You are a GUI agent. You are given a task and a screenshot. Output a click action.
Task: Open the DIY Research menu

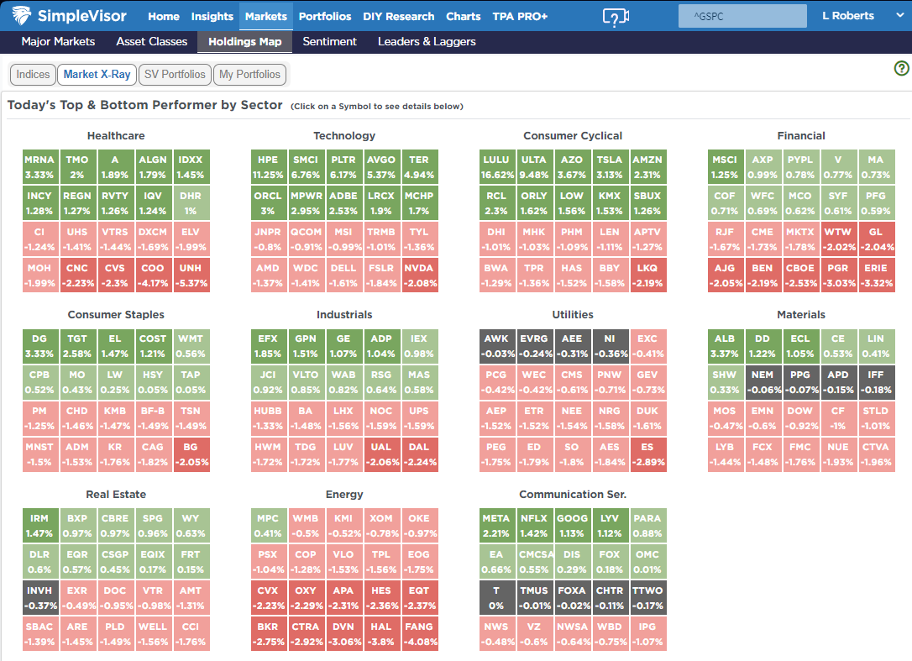tap(399, 16)
